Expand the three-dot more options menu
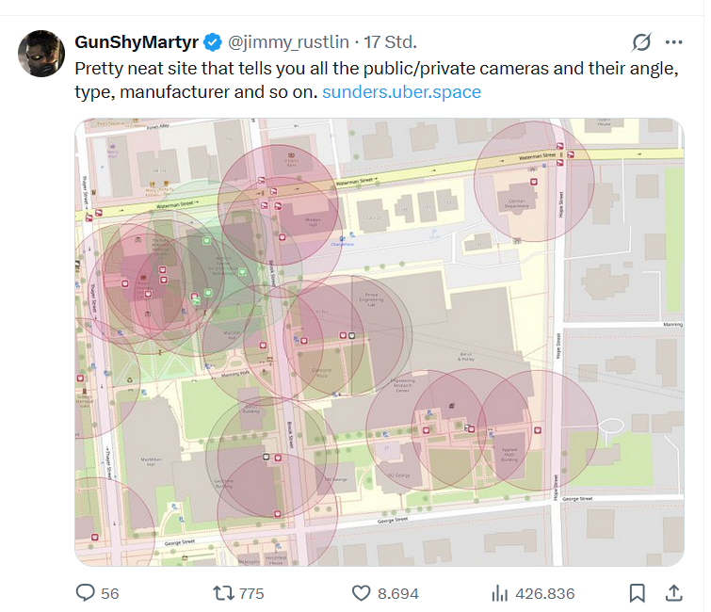This screenshot has height=612, width=711. [x=674, y=42]
